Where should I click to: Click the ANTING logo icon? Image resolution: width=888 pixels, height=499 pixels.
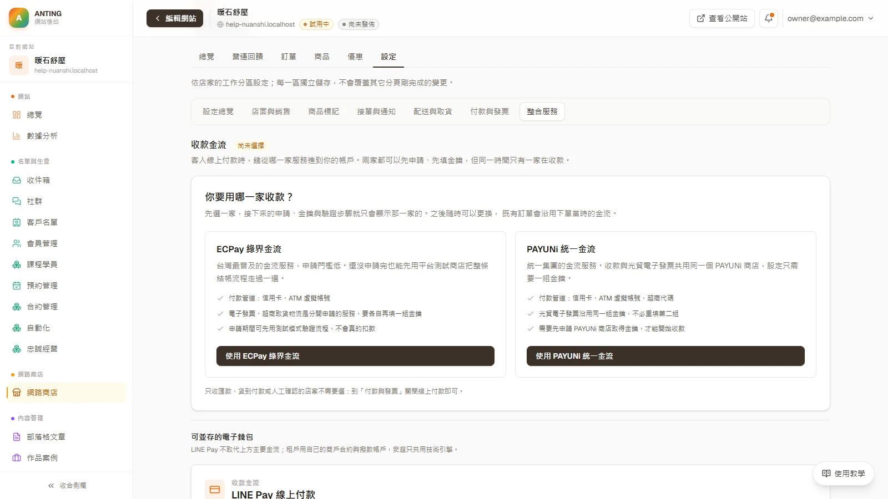click(x=19, y=18)
